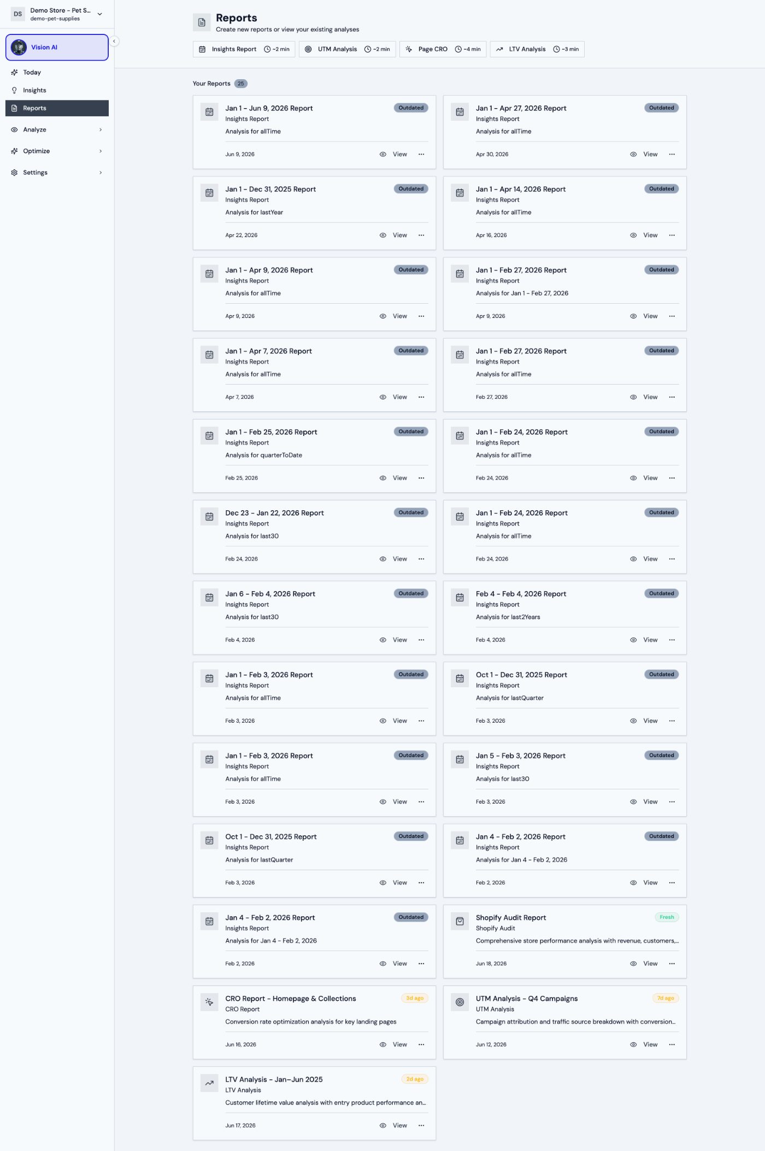Image resolution: width=765 pixels, height=1151 pixels.
Task: Open the Demo Store switcher dropdown
Action: [57, 14]
